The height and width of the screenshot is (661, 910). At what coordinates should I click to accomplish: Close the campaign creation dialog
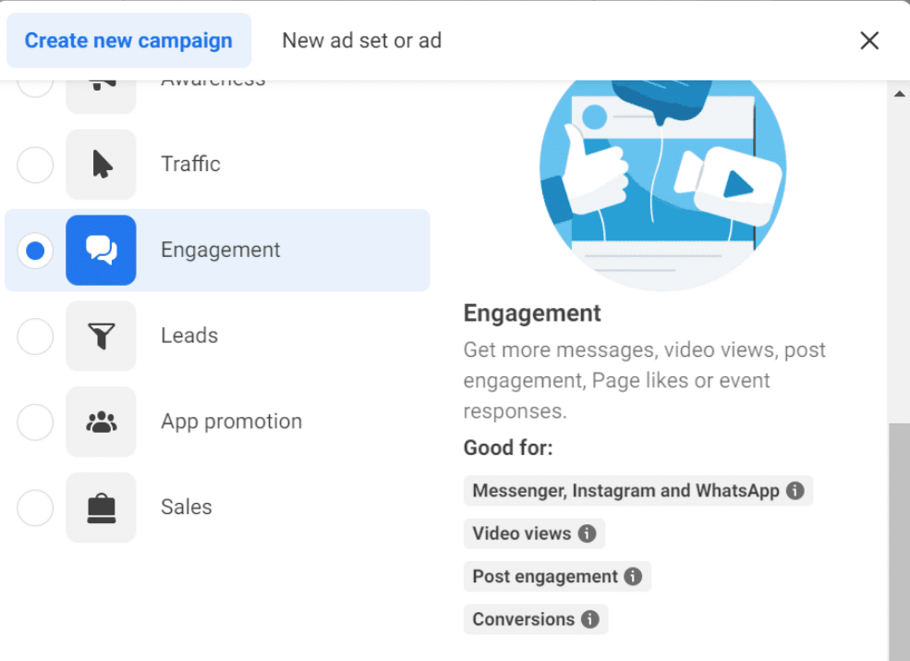pyautogui.click(x=869, y=41)
